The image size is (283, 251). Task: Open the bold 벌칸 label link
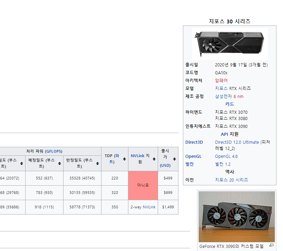[189, 164]
